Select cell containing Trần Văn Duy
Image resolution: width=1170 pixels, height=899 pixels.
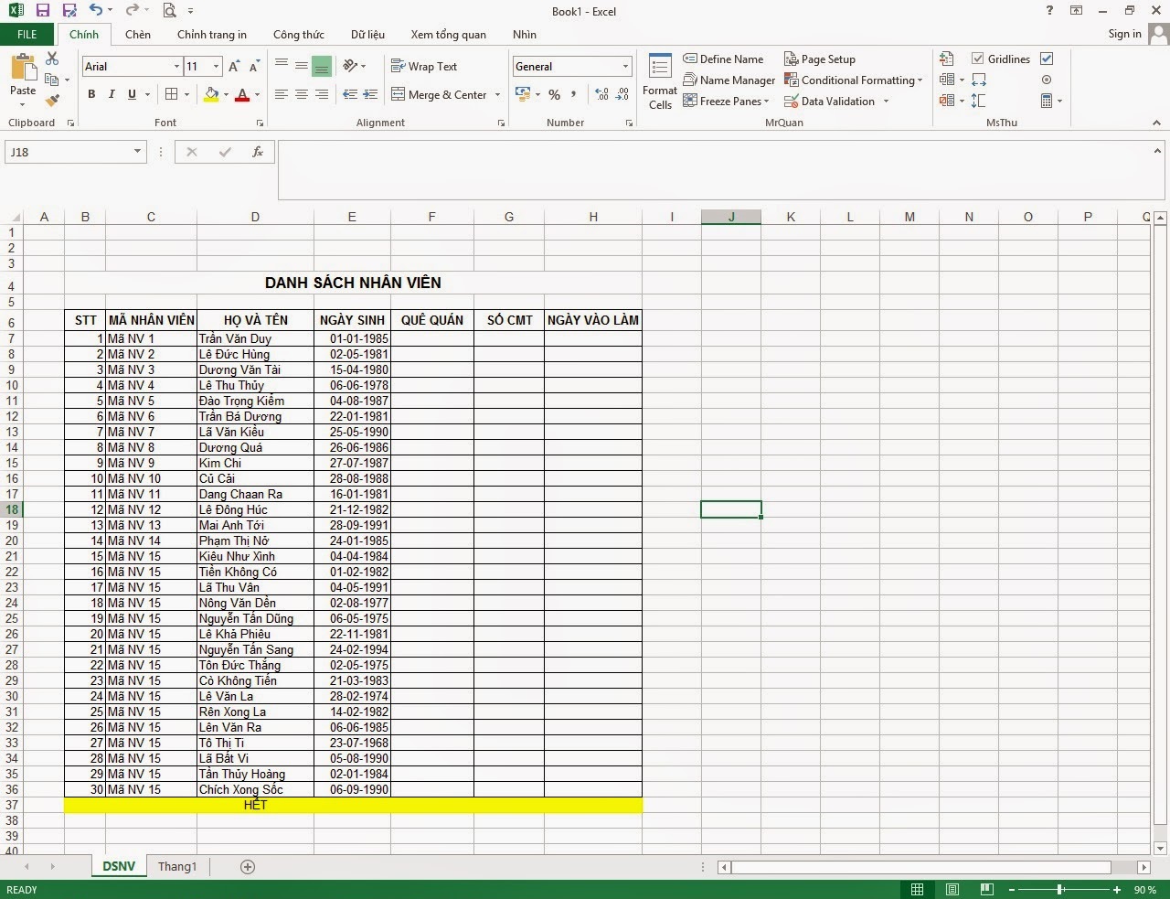pyautogui.click(x=255, y=338)
